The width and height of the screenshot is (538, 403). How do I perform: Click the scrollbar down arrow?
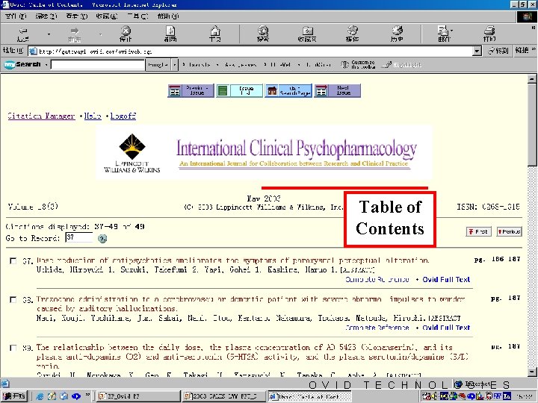point(532,372)
